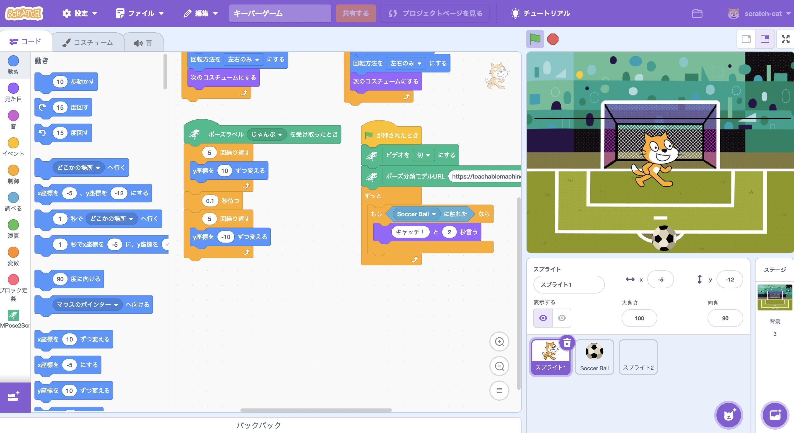This screenshot has width=794, height=433.
Task: Zoom out the code workspace
Action: pyautogui.click(x=499, y=366)
